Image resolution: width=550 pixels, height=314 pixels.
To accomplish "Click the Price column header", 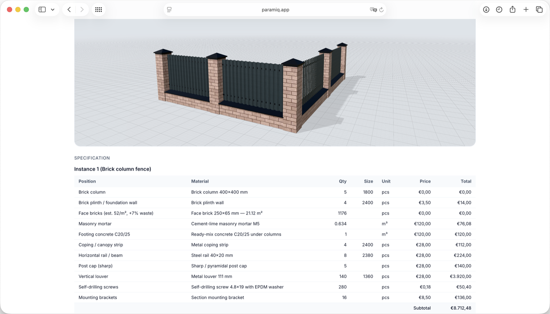I will pos(425,181).
